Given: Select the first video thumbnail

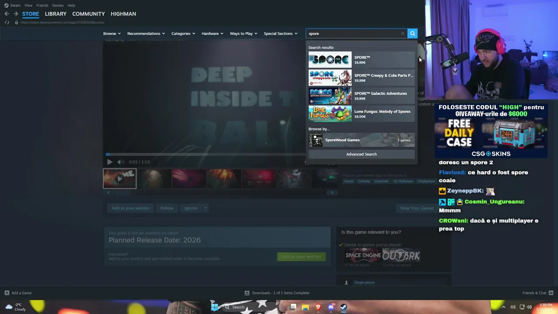Looking at the screenshot, I should (119, 179).
